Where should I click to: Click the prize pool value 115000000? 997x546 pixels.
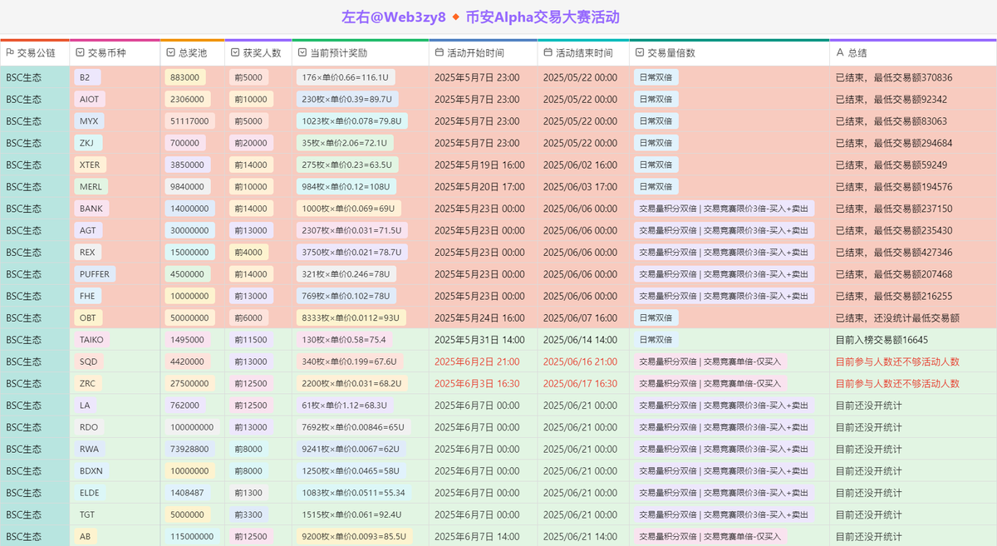tap(192, 537)
